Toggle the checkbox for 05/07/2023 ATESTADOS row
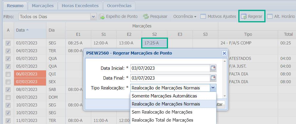 coord(8,59)
